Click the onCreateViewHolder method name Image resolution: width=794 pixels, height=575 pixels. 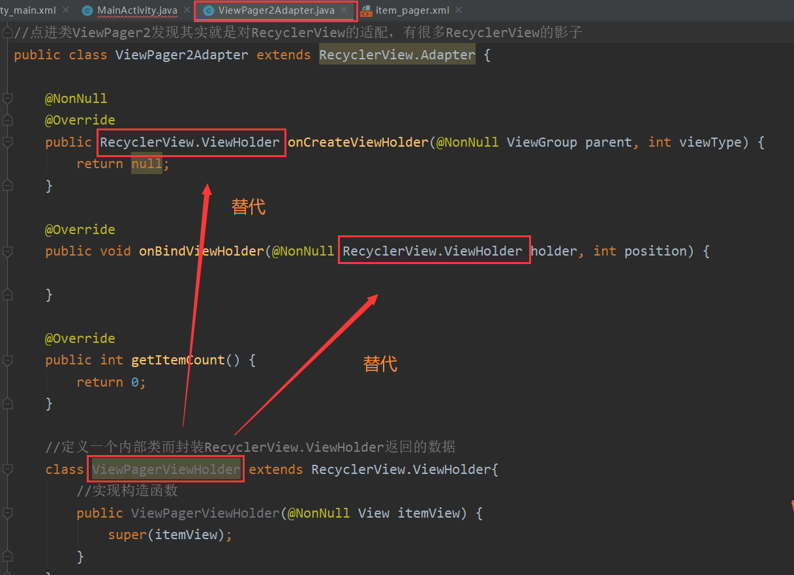(x=358, y=142)
